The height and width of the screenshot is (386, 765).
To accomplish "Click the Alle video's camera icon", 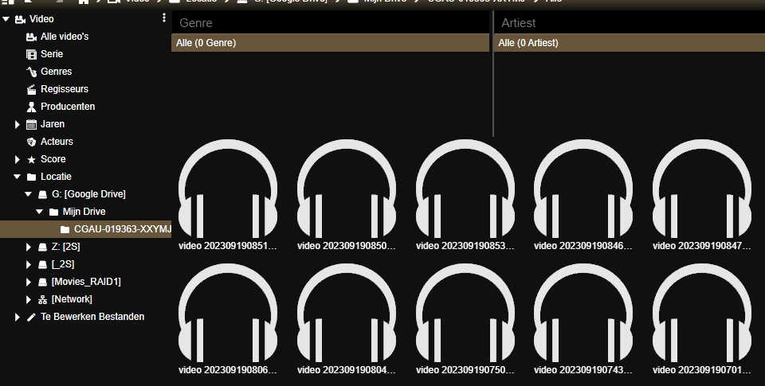I will click(31, 37).
